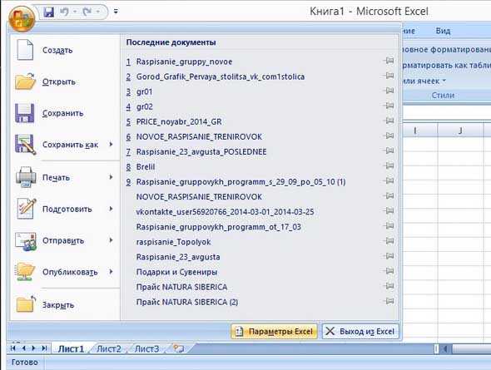Choose Создать to create a new workbook
The image size is (491, 370).
click(66, 50)
